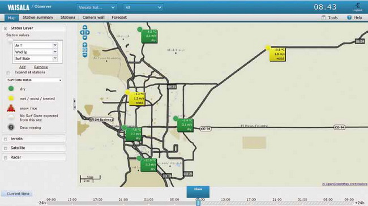Toggle the Status Layer checkbox

6,28
